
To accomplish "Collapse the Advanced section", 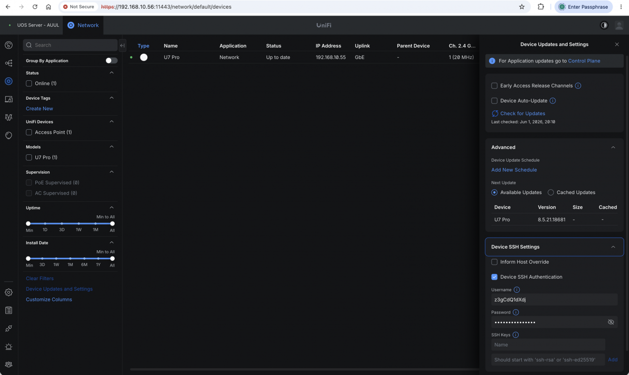I will click(x=613, y=147).
